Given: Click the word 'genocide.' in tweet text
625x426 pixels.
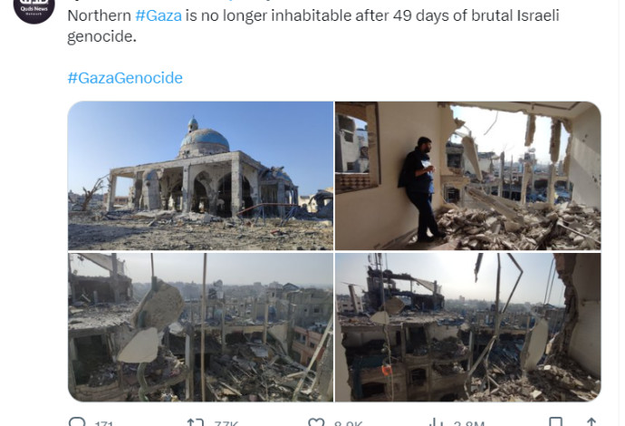Looking at the screenshot, I should point(102,36).
